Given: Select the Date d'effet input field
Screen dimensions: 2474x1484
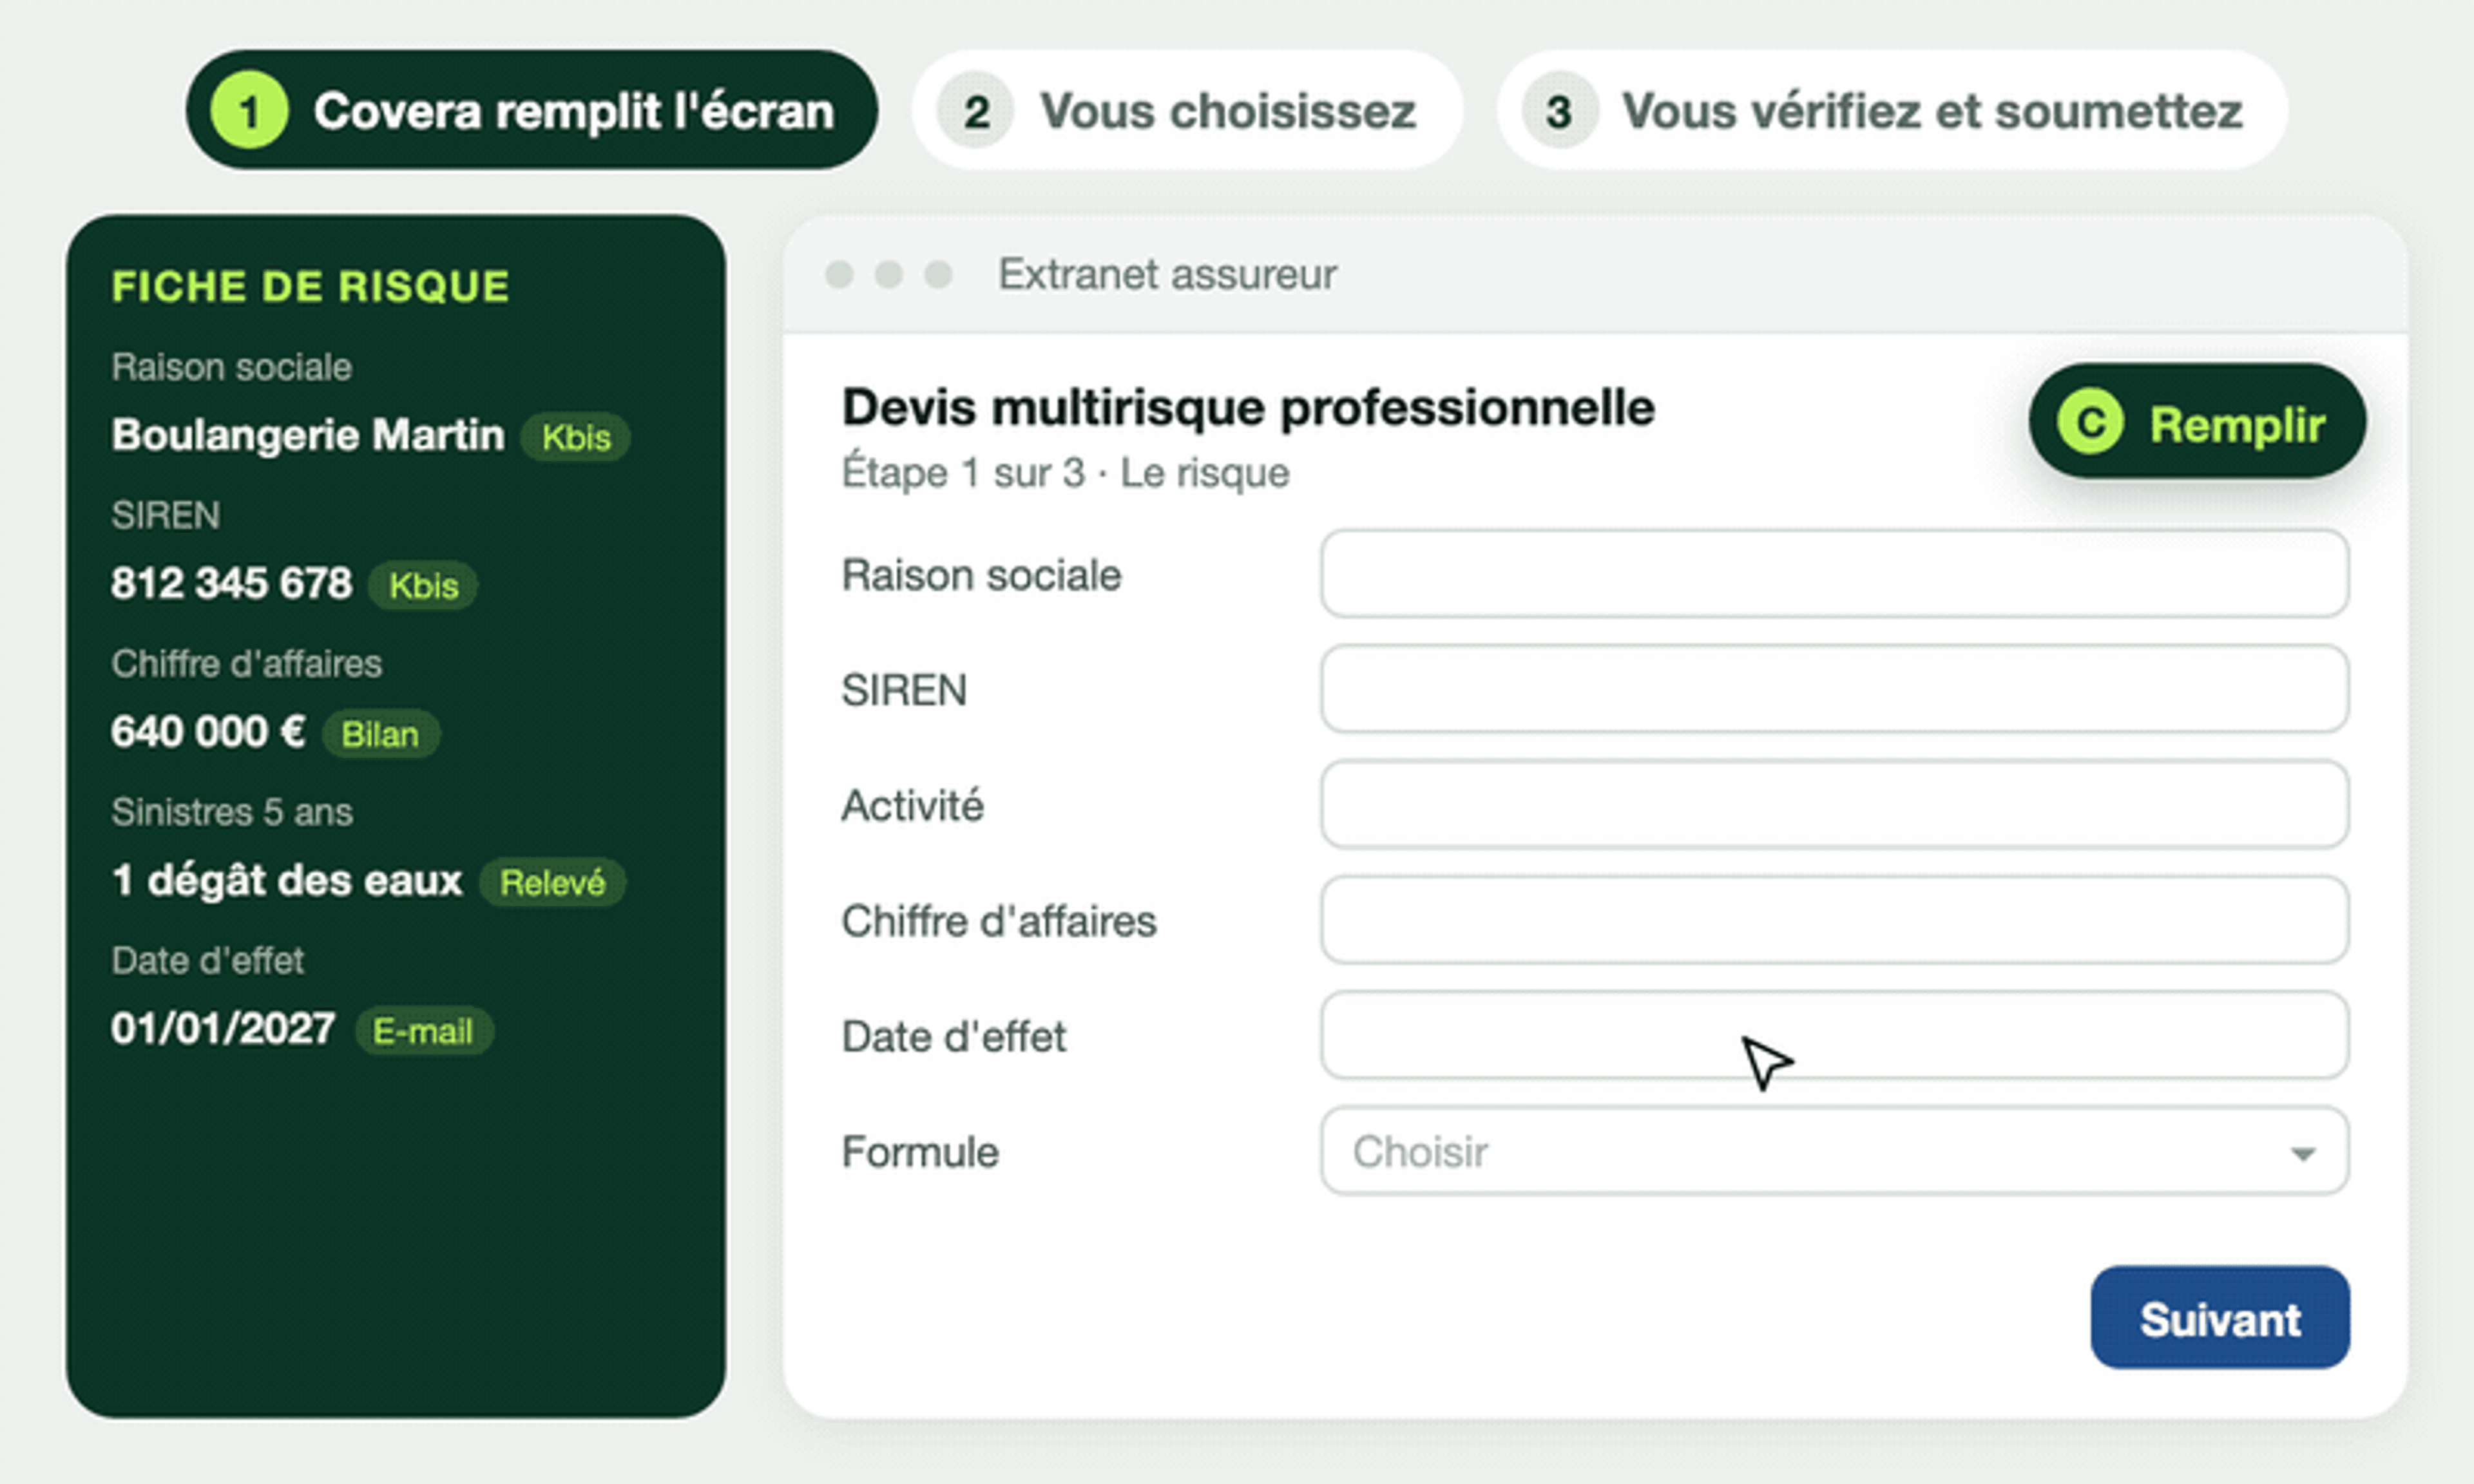Looking at the screenshot, I should [1834, 1035].
